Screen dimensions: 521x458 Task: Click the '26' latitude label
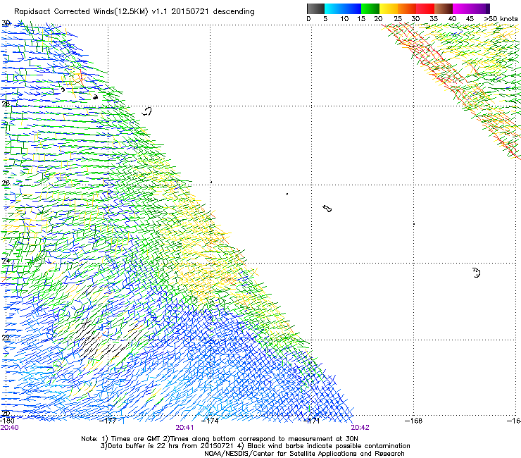coord(6,182)
